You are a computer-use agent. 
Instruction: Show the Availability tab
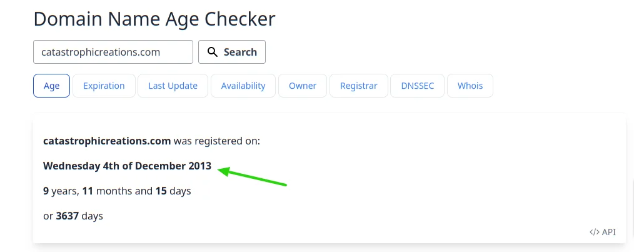(x=243, y=86)
